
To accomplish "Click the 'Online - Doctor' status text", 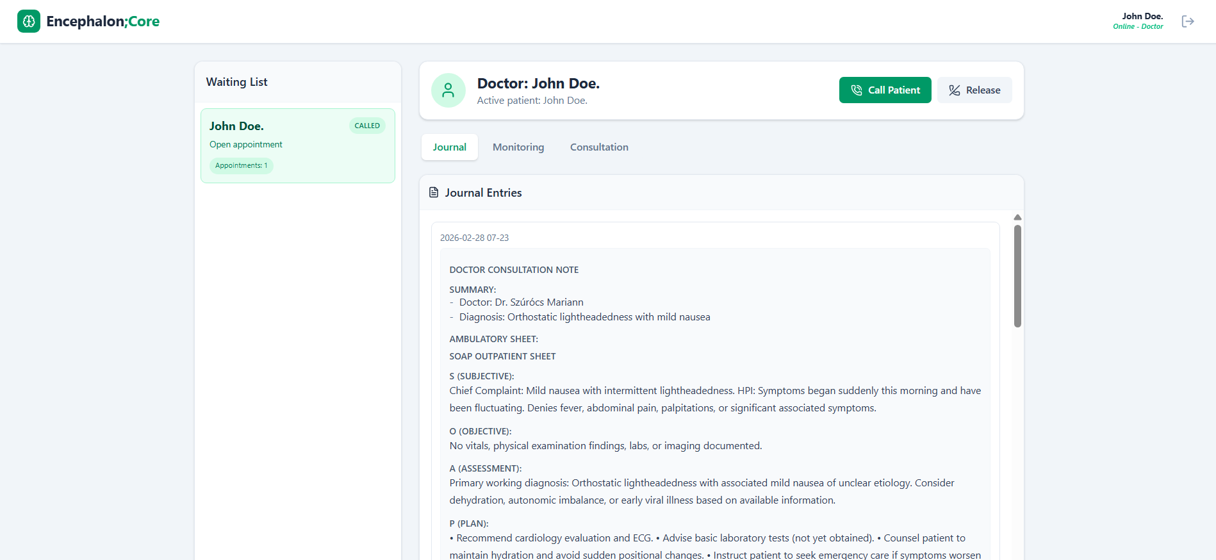I will pyautogui.click(x=1138, y=26).
